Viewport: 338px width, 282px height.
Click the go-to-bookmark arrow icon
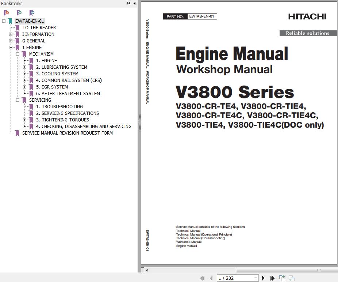point(32,13)
